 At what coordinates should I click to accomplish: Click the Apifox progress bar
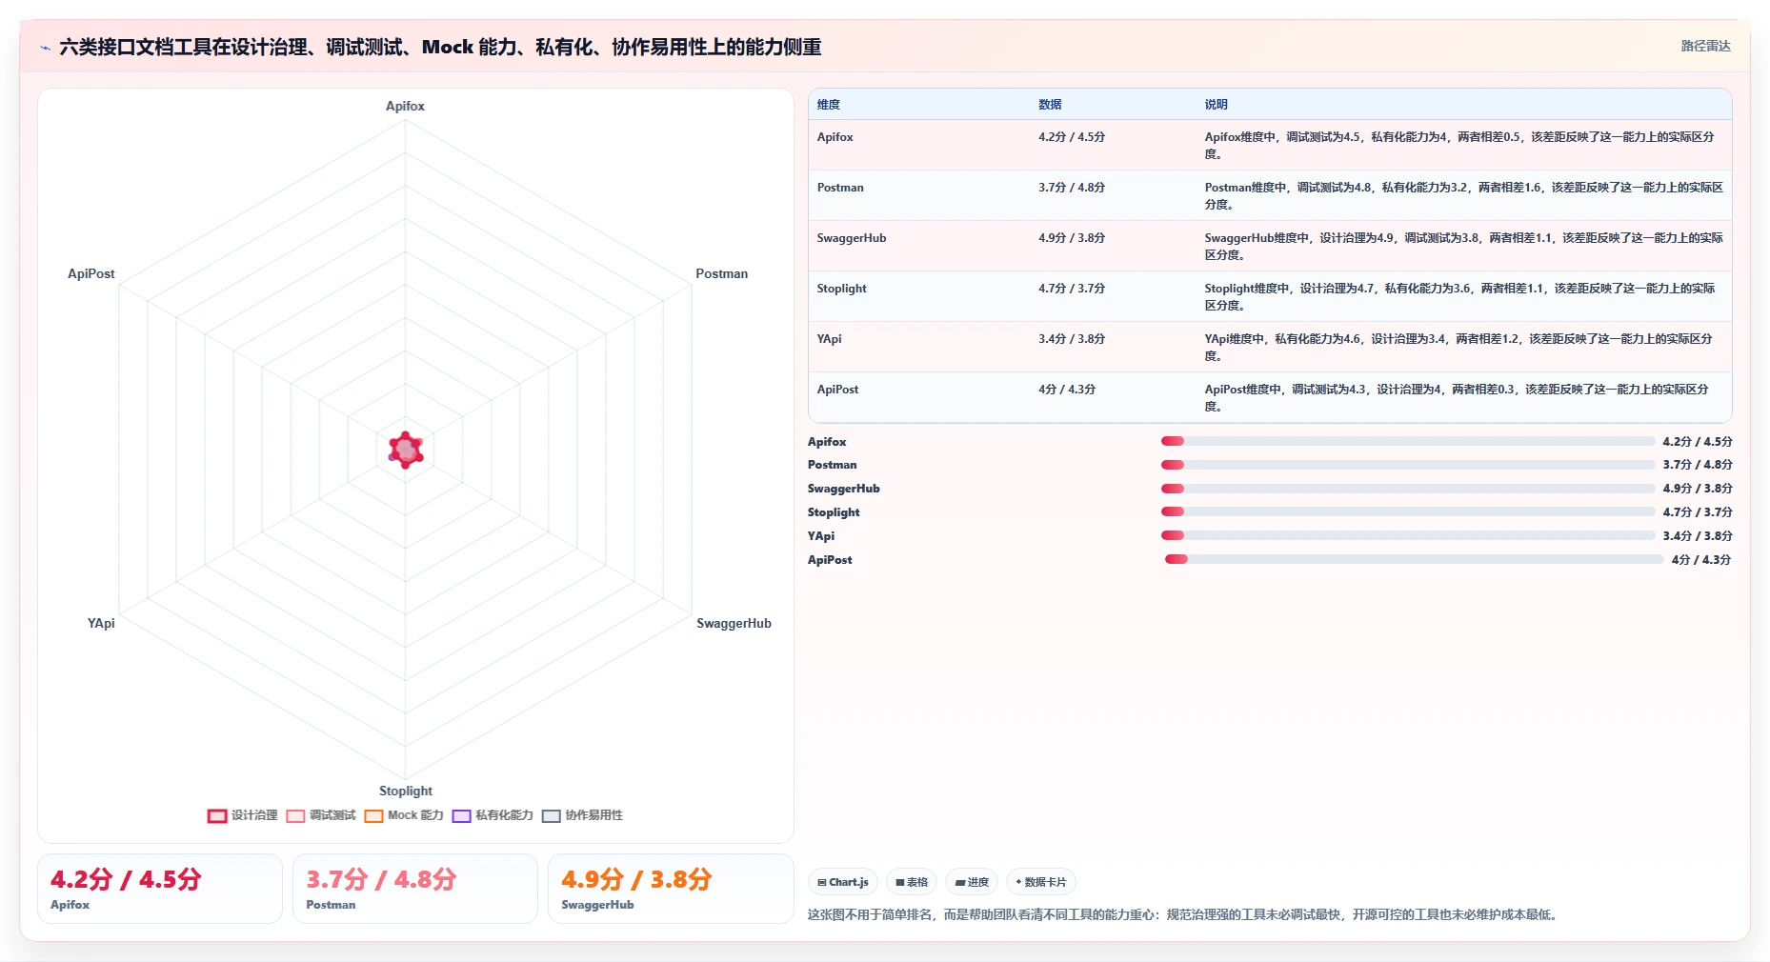(x=1408, y=441)
